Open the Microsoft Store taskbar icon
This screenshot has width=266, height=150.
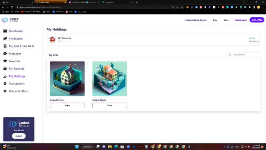pos(122,146)
